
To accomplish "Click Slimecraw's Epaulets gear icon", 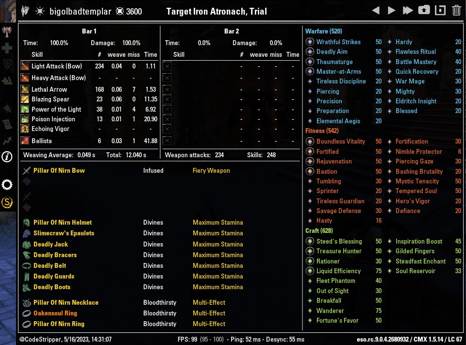I will [x=27, y=233].
